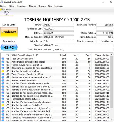
Task: Click the power-on hours field 1434 heures
Action: (105, 41)
